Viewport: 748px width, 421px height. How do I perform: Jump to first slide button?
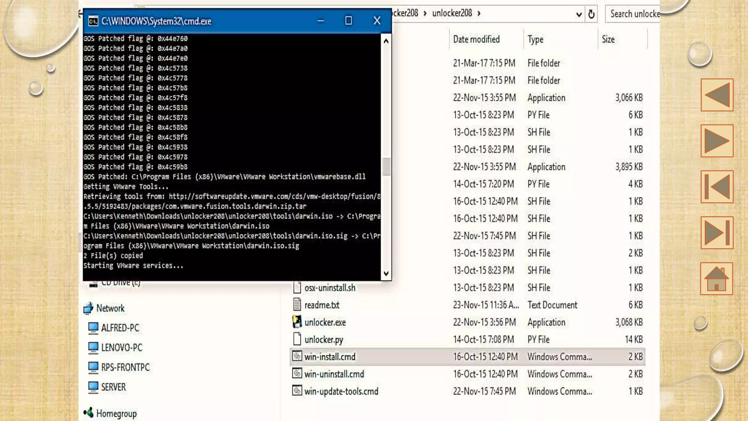coord(717,187)
